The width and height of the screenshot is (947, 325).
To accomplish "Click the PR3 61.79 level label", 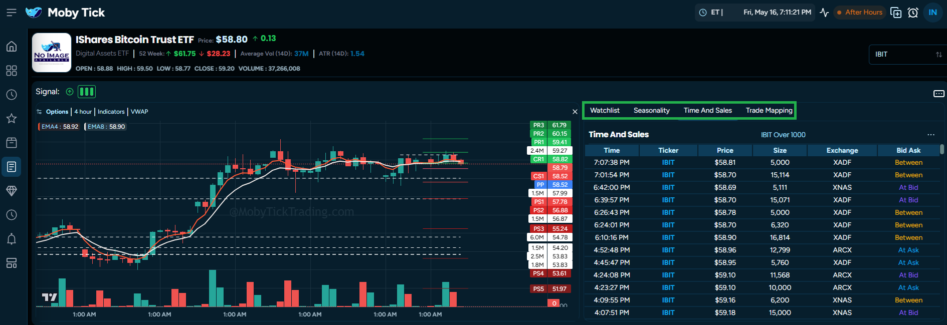I will 550,125.
